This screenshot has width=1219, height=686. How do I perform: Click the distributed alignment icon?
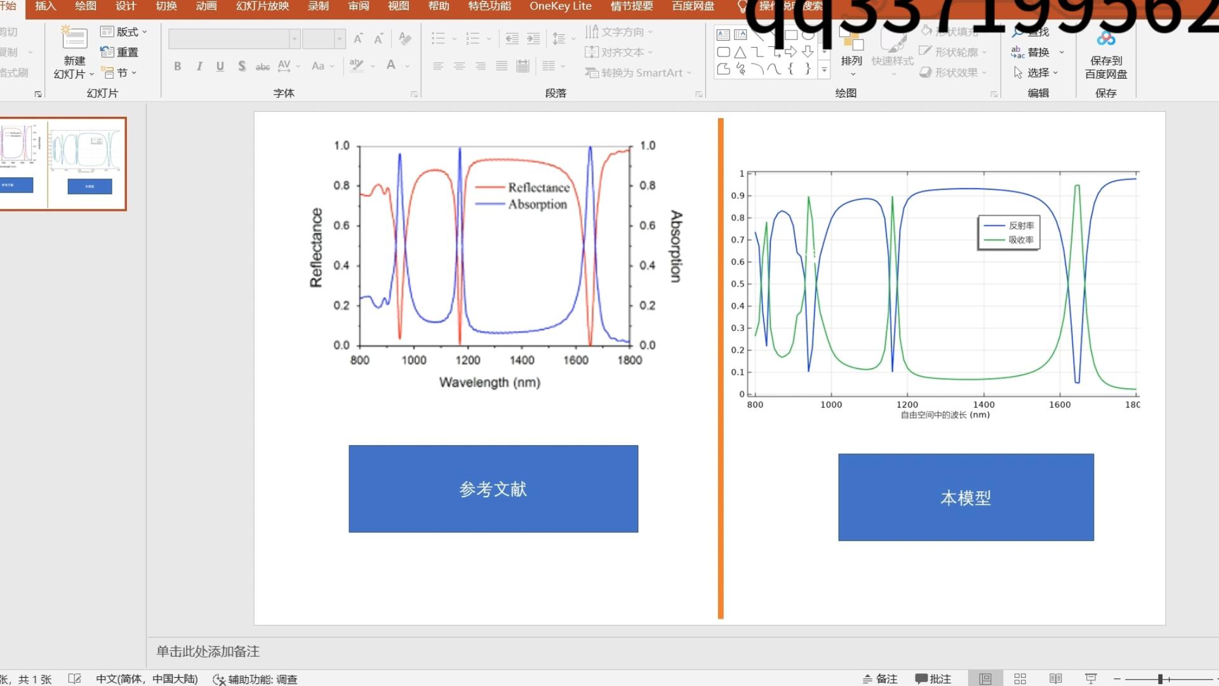(523, 66)
